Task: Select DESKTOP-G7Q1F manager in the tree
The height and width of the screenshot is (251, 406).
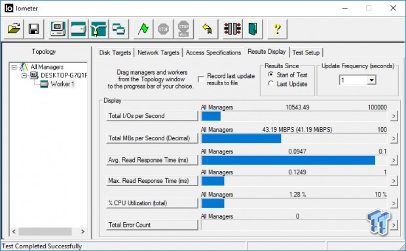Action: click(64, 75)
